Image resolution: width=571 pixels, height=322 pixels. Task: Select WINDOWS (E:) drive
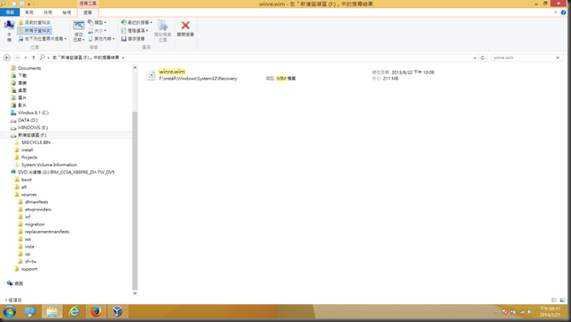33,127
